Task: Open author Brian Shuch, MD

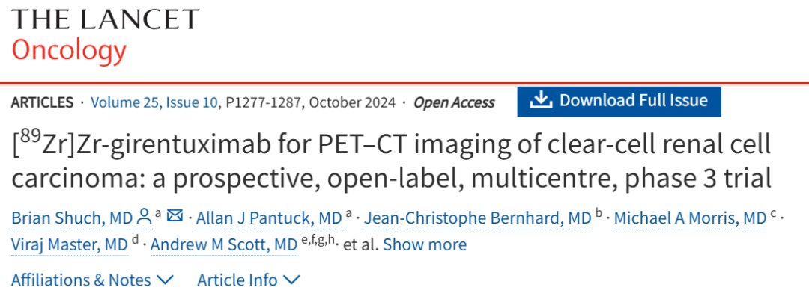Action: [72, 218]
